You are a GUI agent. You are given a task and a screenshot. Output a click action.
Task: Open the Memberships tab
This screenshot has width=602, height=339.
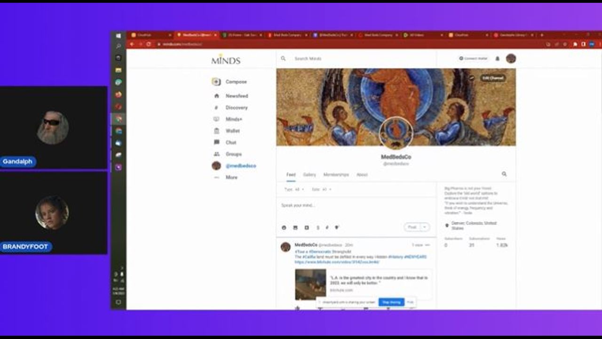pyautogui.click(x=336, y=175)
